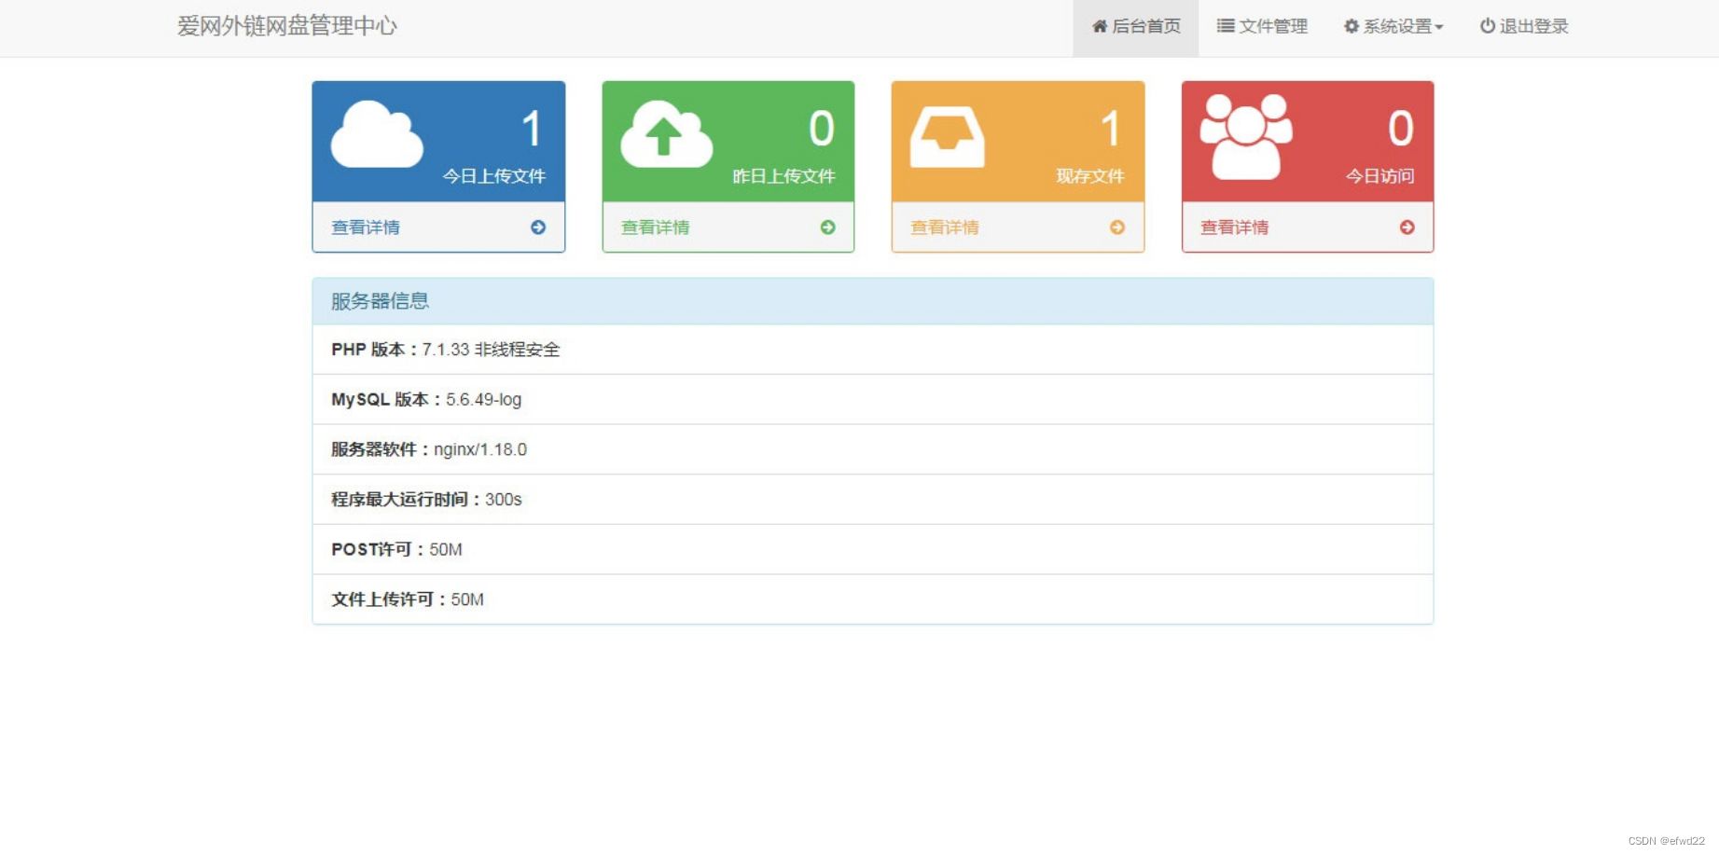Click the power icon beside 退出登录
This screenshot has height=854, width=1719.
[1486, 25]
